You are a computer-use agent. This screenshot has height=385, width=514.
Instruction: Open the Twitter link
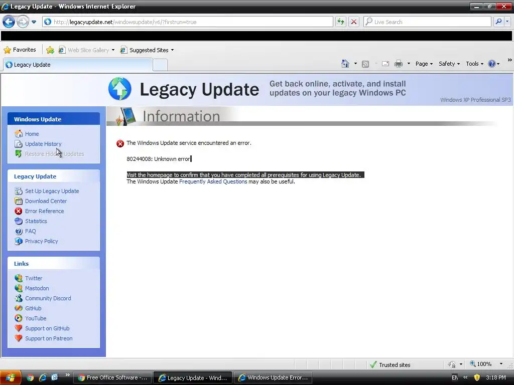(34, 278)
